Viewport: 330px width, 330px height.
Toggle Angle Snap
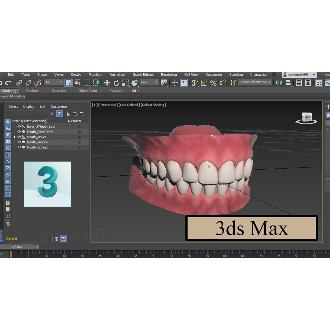pyautogui.click(x=204, y=83)
